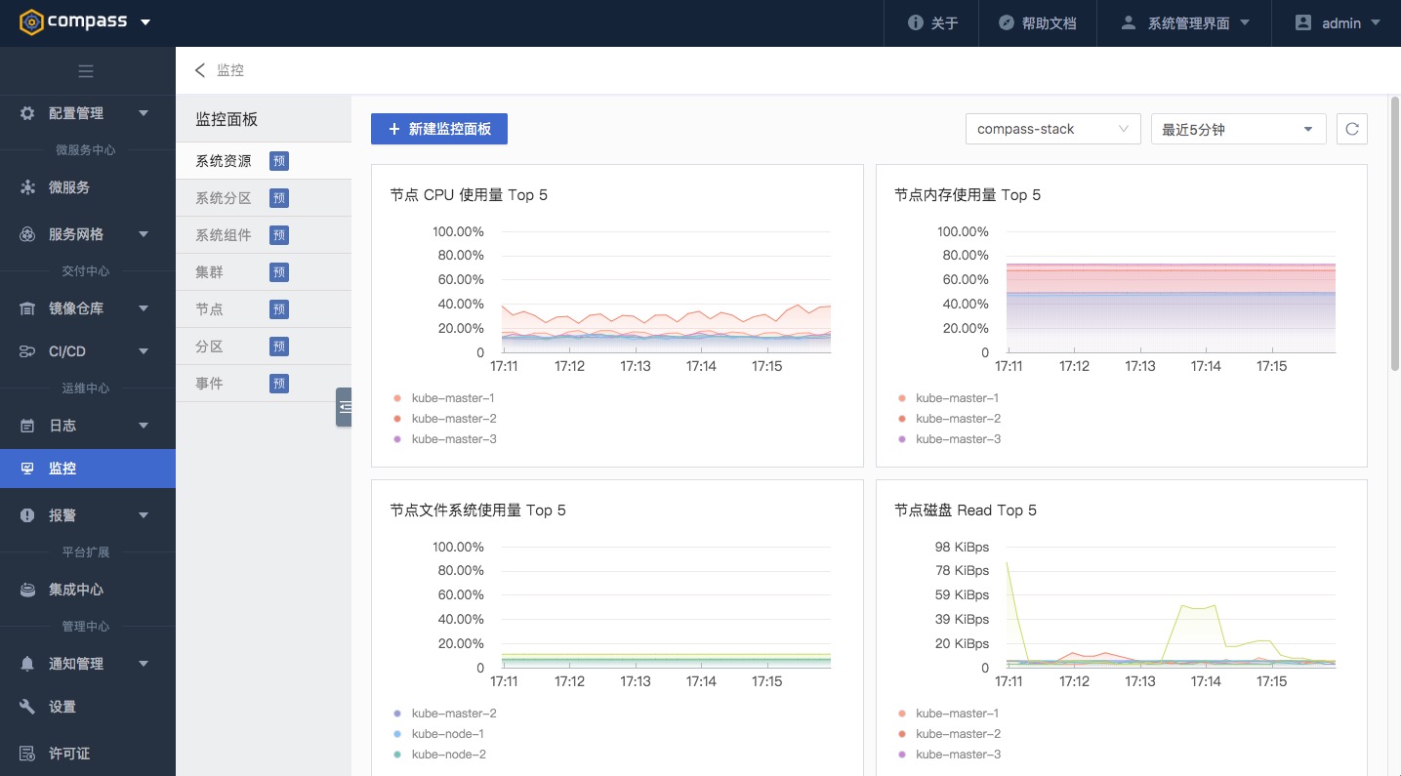The height and width of the screenshot is (776, 1401).
Task: Toggle kube-master-1 legend in CPU chart
Action: tap(444, 398)
